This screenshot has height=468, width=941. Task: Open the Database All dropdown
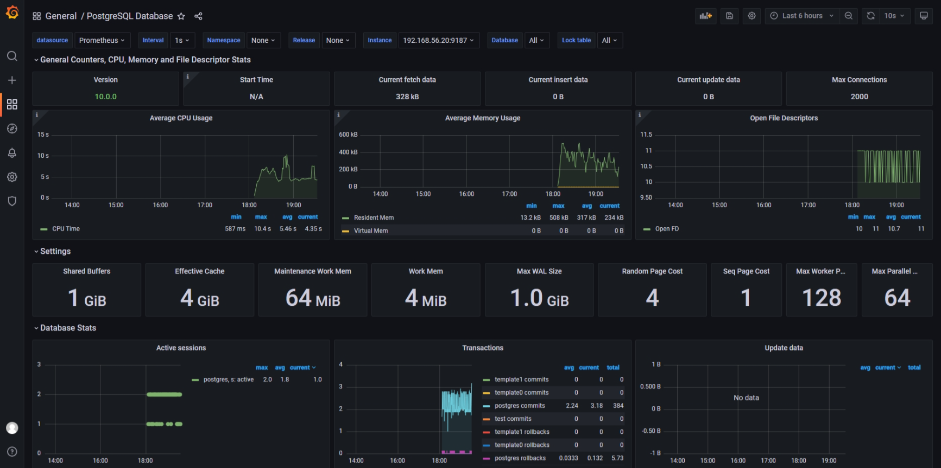536,40
